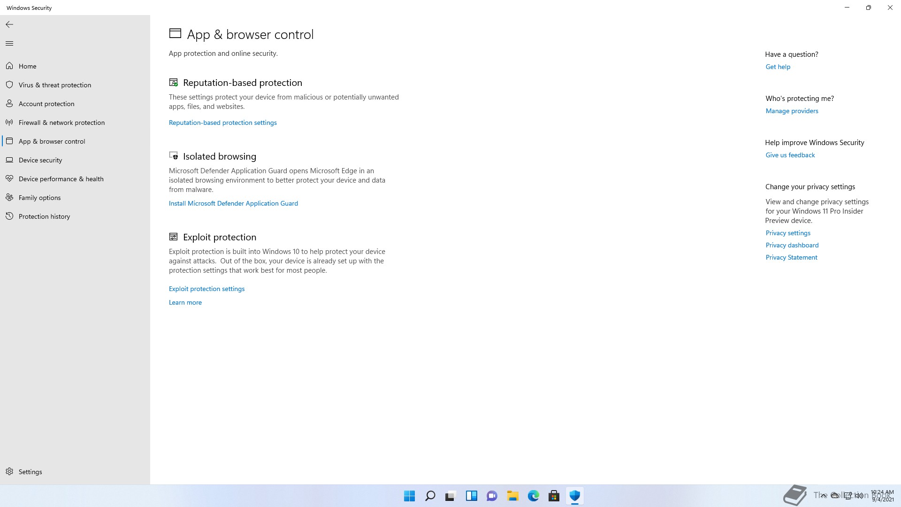Open Exploit protection settings link
This screenshot has height=507, width=901.
coord(206,289)
